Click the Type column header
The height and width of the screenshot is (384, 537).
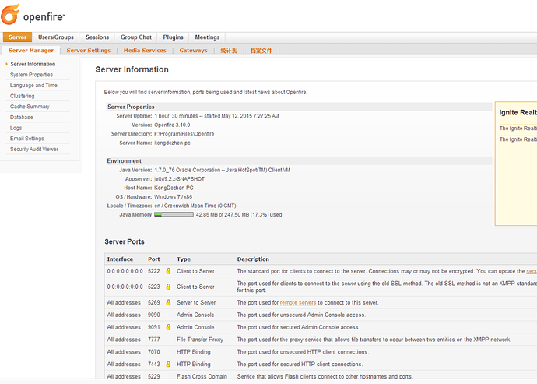point(184,259)
